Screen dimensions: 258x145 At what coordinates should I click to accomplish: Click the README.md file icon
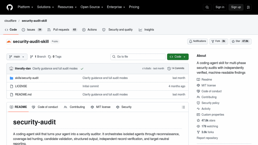pyautogui.click(x=11, y=95)
